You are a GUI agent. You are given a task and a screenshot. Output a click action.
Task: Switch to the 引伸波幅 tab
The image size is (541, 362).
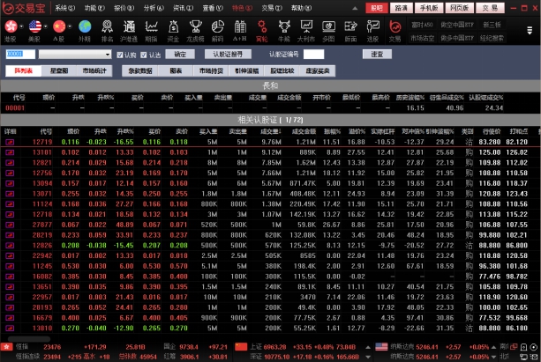[247, 70]
